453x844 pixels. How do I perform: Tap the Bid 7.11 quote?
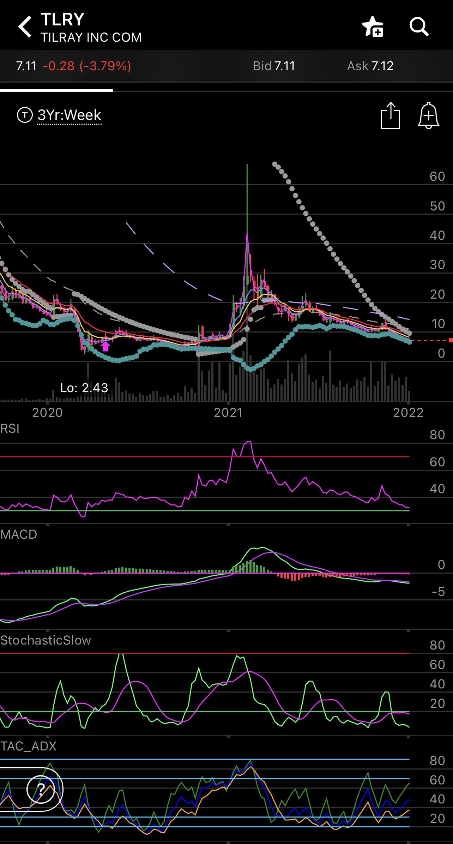point(274,66)
